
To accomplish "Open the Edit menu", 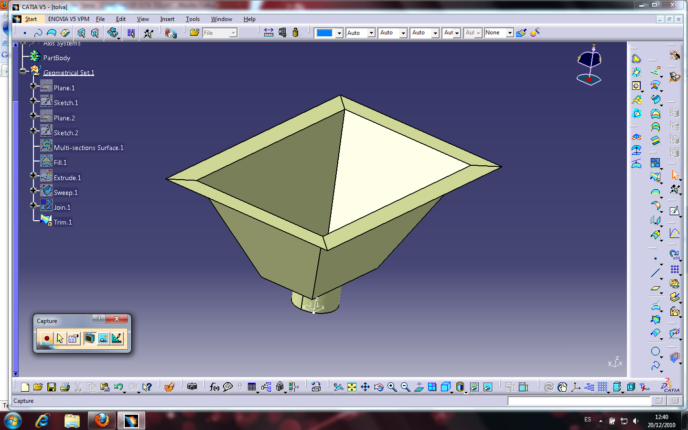I will point(121,19).
